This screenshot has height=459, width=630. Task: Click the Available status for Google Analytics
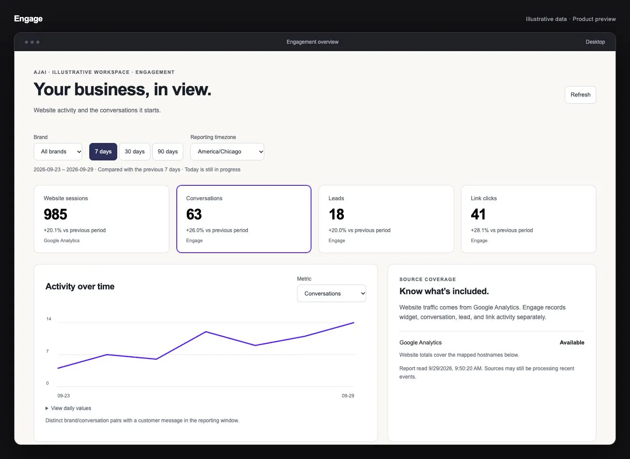(x=572, y=343)
